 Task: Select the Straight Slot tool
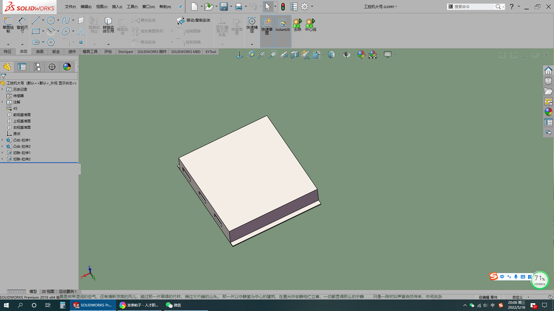point(36,42)
